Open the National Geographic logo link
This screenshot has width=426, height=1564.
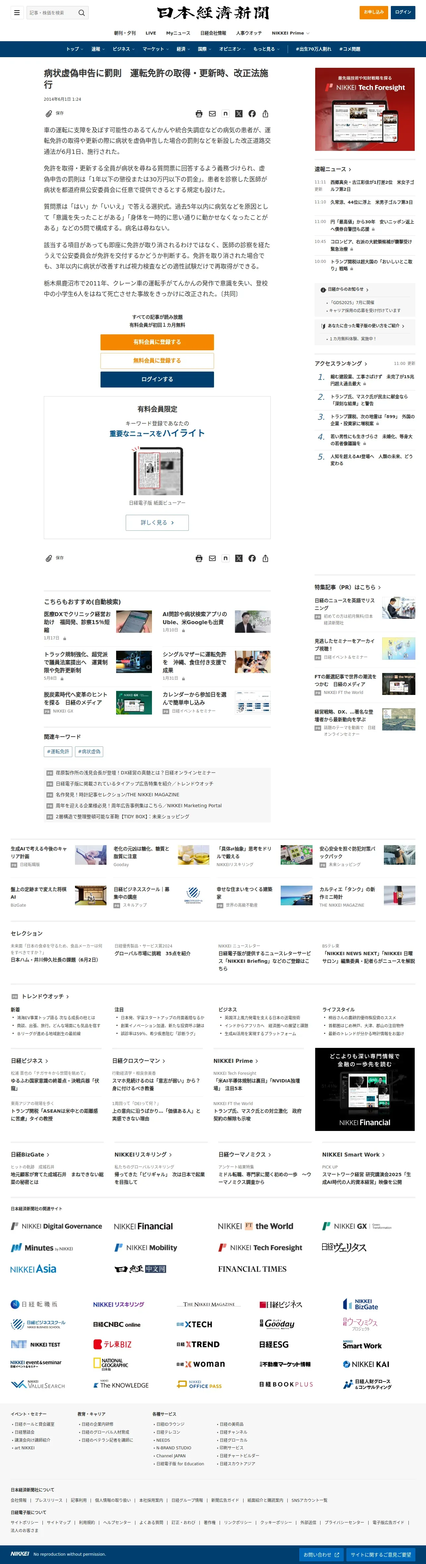pos(111,1365)
